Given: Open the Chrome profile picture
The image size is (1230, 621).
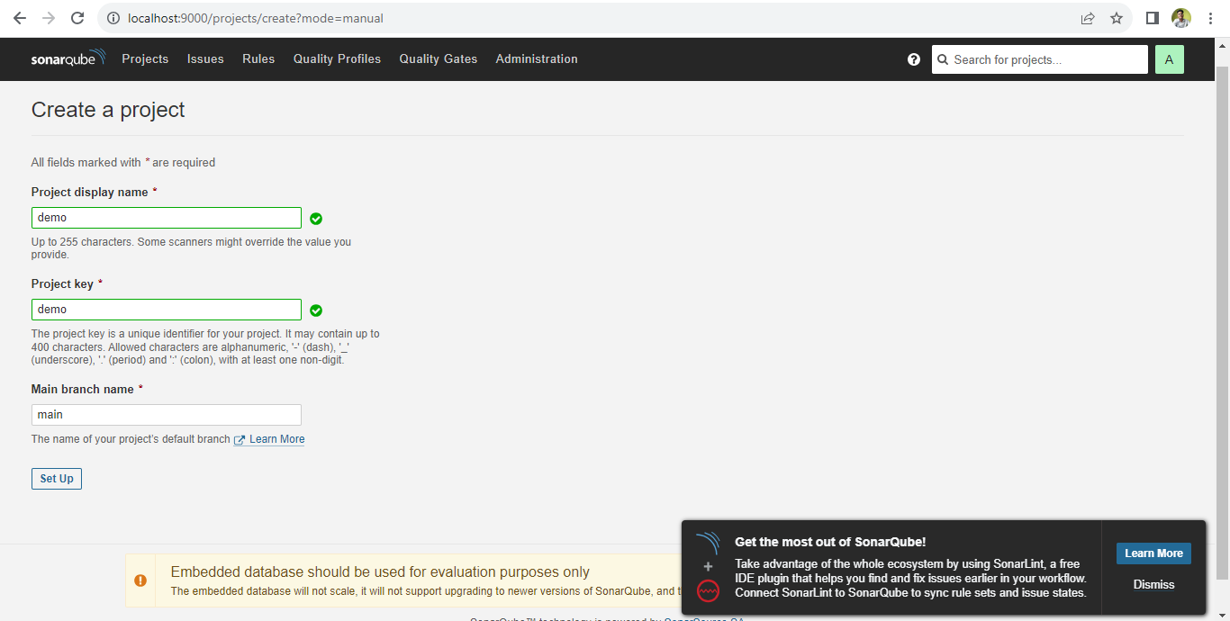Looking at the screenshot, I should (1181, 18).
